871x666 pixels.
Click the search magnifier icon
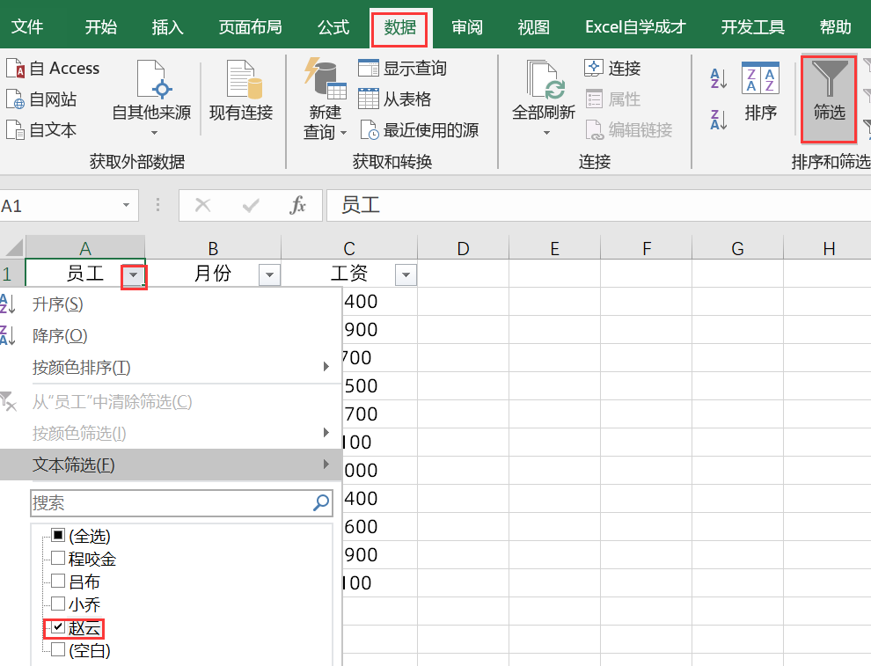coord(322,503)
